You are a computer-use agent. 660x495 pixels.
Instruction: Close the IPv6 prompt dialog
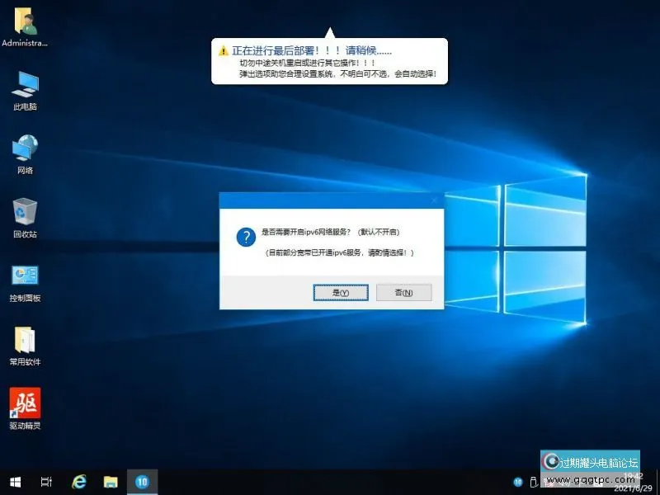click(435, 199)
